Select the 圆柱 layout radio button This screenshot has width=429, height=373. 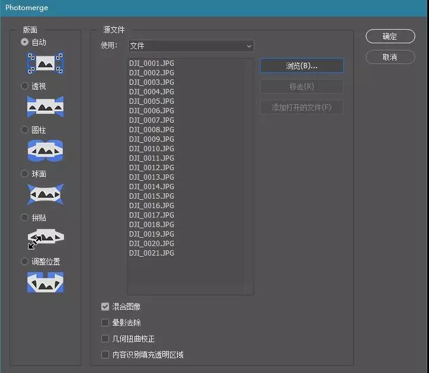point(25,129)
